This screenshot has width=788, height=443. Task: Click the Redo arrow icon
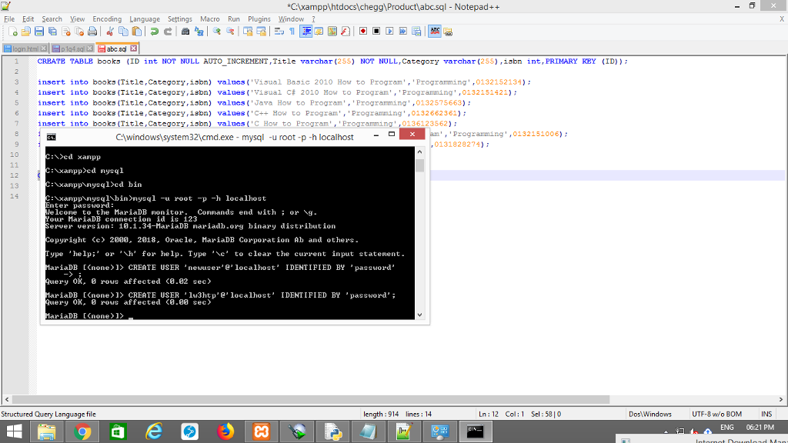(x=168, y=32)
